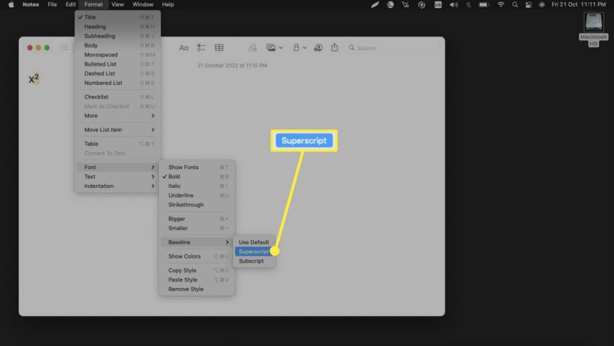The height and width of the screenshot is (346, 614).
Task: Toggle the checked Title style
Action: click(118, 17)
